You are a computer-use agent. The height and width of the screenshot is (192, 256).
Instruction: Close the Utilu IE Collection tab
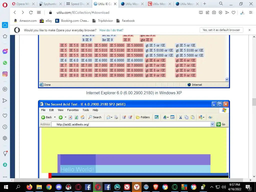115,4
